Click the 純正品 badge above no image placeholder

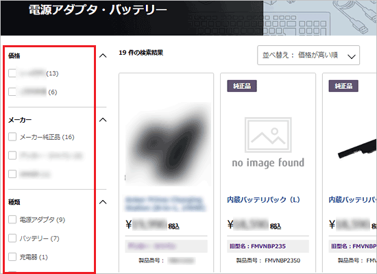[x=242, y=86]
